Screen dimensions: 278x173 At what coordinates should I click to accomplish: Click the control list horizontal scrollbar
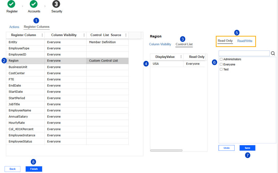166,150
